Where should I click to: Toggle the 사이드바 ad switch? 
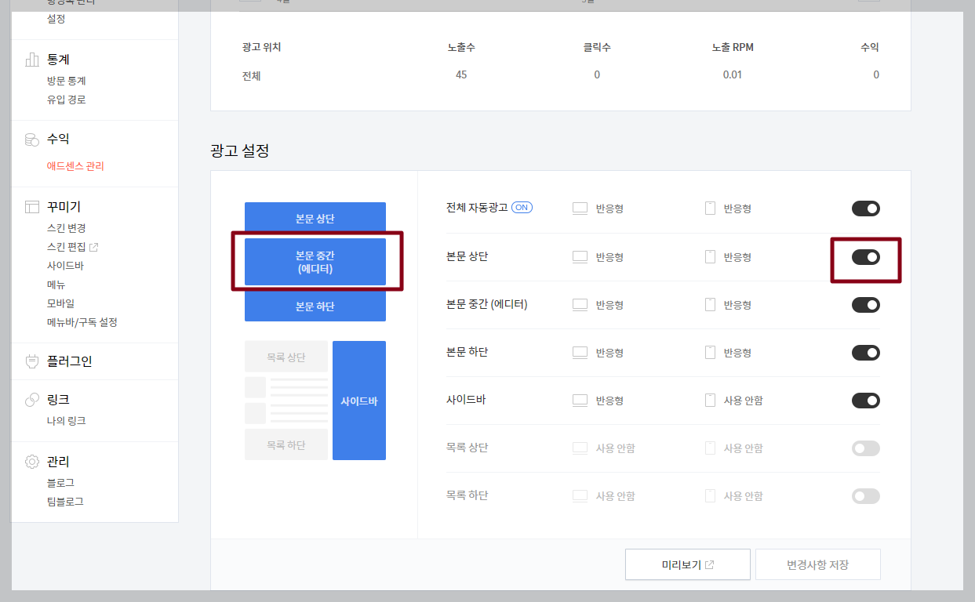click(x=866, y=401)
